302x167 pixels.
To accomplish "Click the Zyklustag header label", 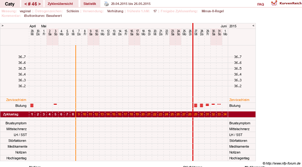I will click(x=10, y=114).
